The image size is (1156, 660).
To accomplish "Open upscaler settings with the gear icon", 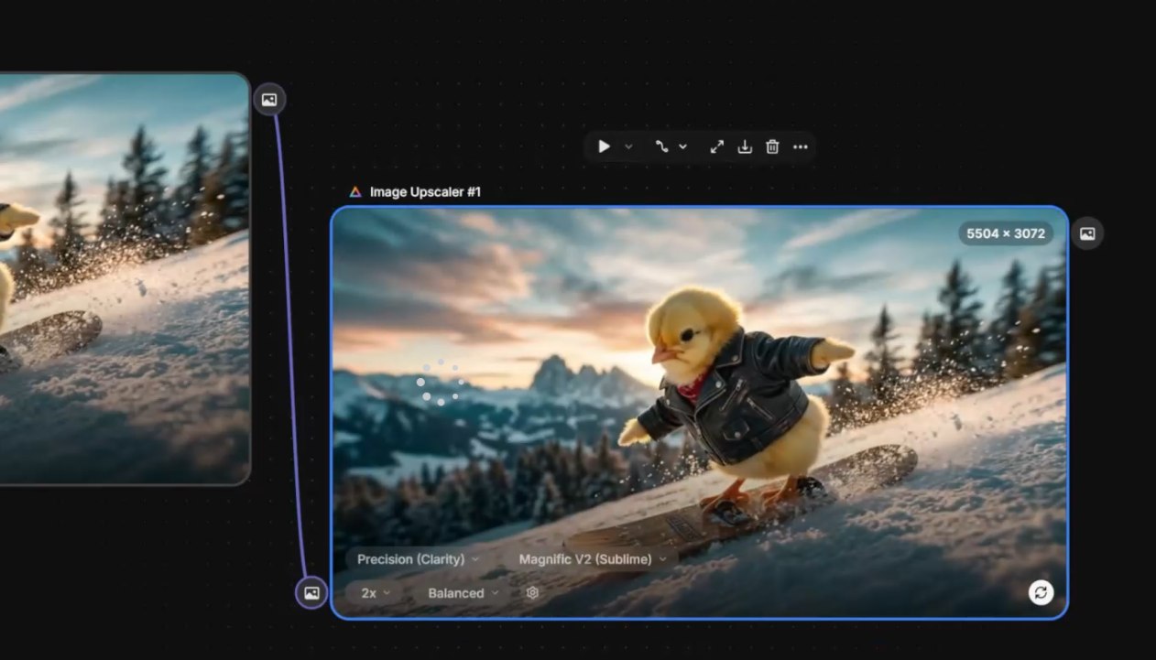I will click(x=532, y=592).
